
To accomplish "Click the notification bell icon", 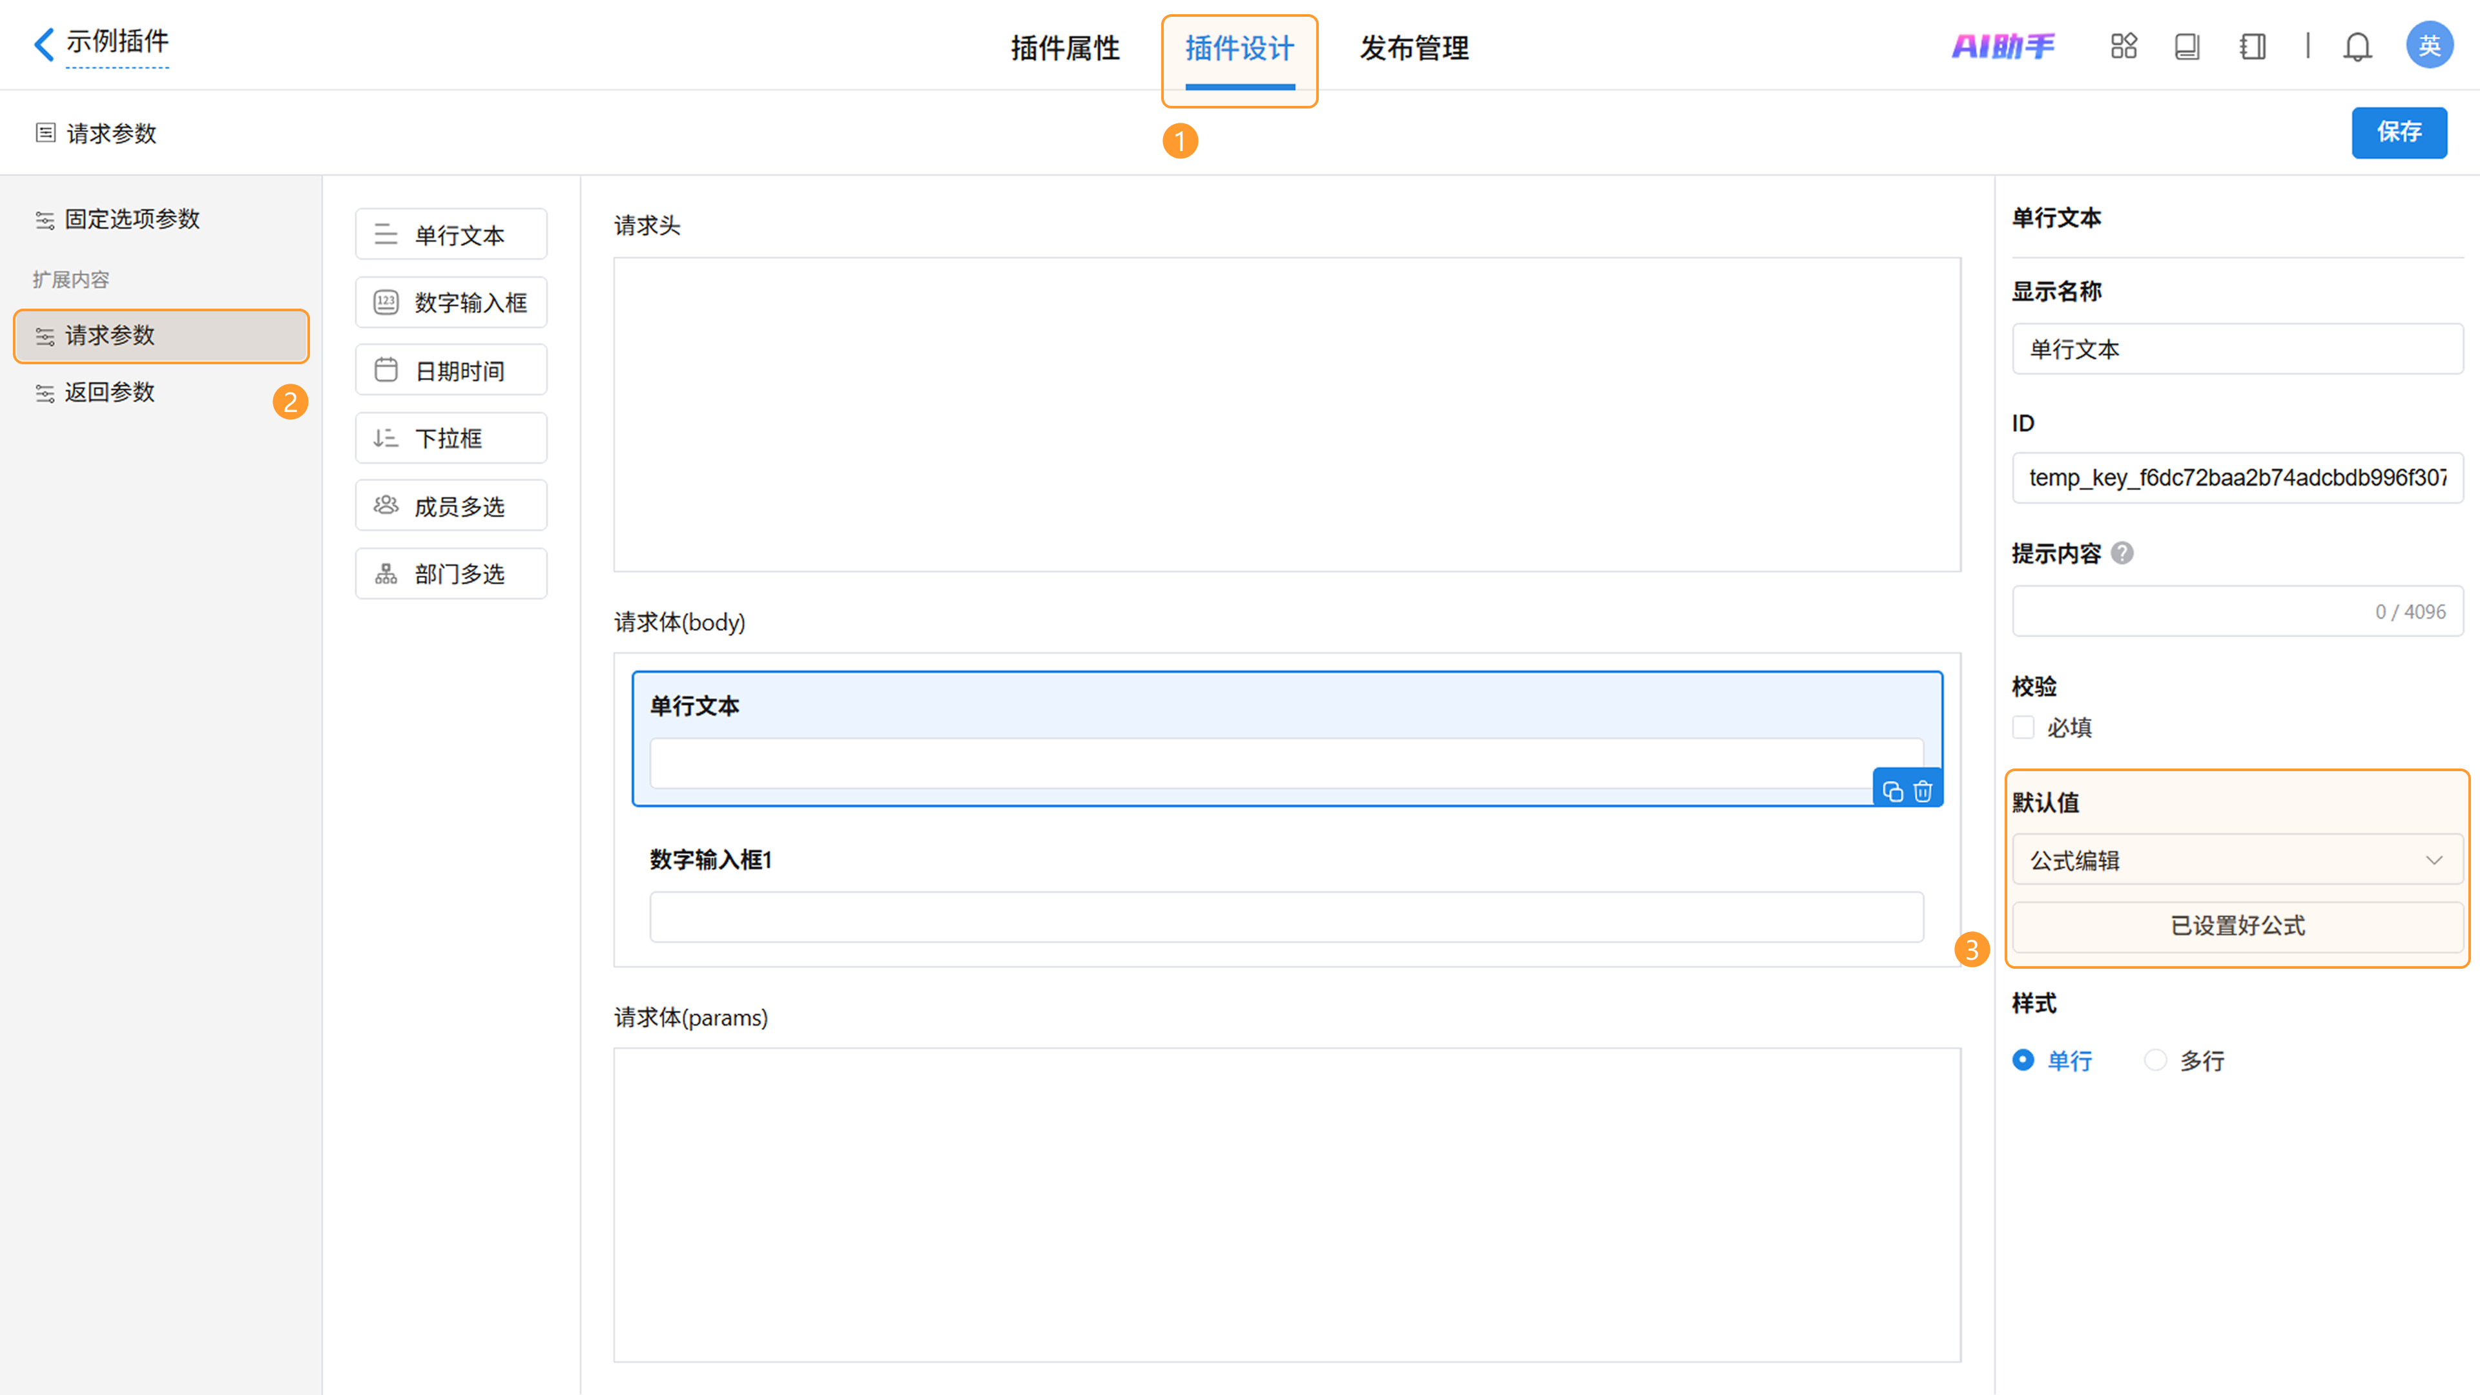I will click(x=2357, y=46).
